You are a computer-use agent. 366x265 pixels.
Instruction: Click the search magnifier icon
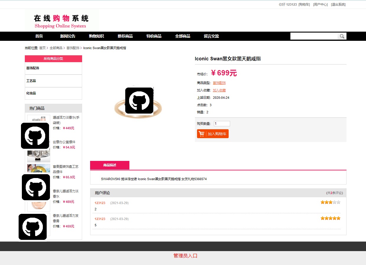pos(342,36)
